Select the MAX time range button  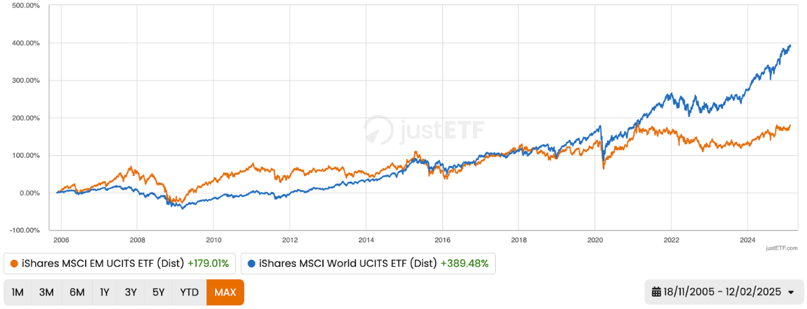click(x=225, y=292)
